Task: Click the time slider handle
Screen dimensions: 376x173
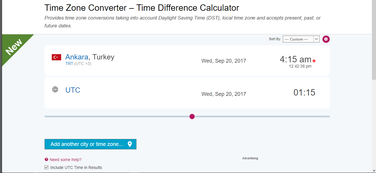Action: tap(192, 116)
